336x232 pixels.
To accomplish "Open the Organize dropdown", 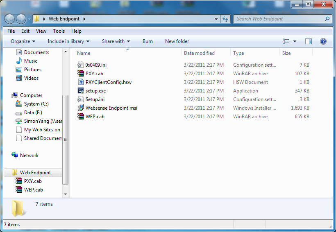I will [x=23, y=41].
